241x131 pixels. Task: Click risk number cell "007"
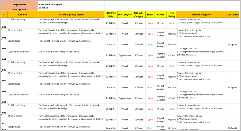pos(4,88)
